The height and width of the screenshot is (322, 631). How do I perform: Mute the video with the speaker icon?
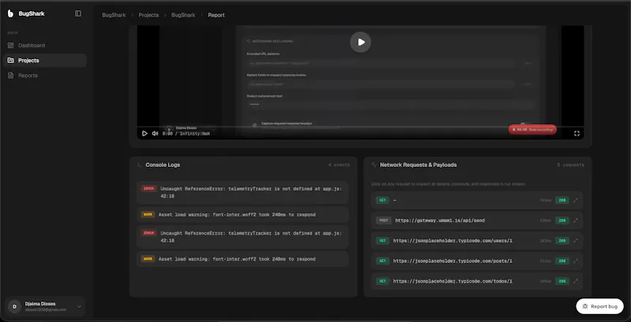point(155,133)
